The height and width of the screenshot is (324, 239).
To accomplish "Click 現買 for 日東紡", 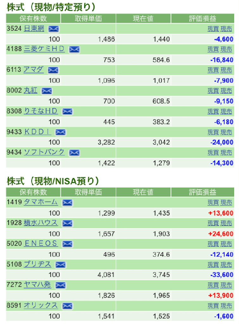I will (x=213, y=29).
